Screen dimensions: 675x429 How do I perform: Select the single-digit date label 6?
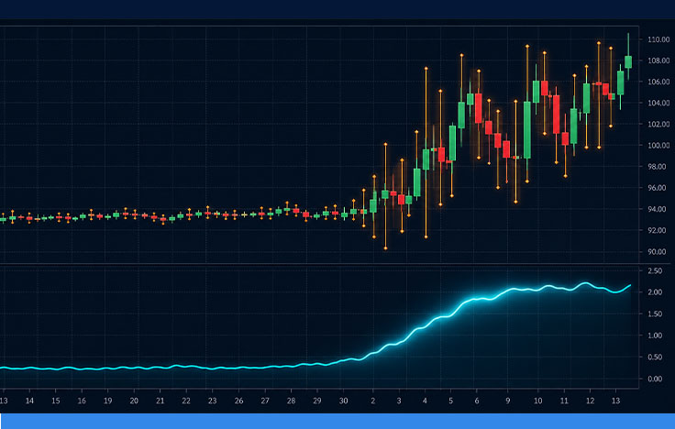pyautogui.click(x=477, y=401)
